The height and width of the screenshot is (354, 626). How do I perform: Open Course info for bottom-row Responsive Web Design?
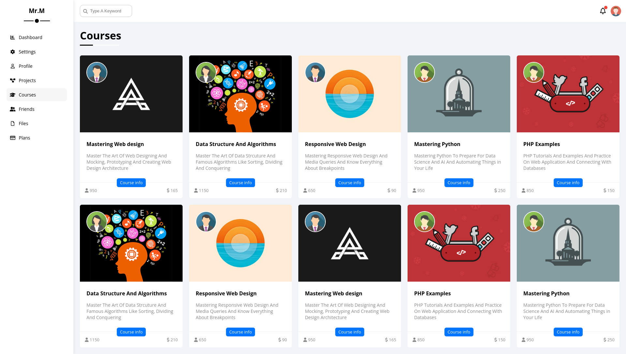pyautogui.click(x=240, y=332)
